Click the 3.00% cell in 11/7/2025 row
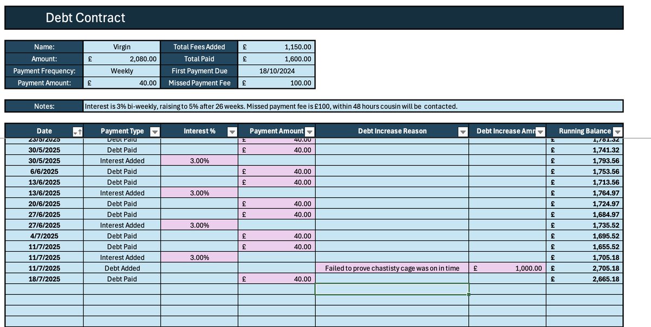Screen dimensions: 651x327 [199, 257]
